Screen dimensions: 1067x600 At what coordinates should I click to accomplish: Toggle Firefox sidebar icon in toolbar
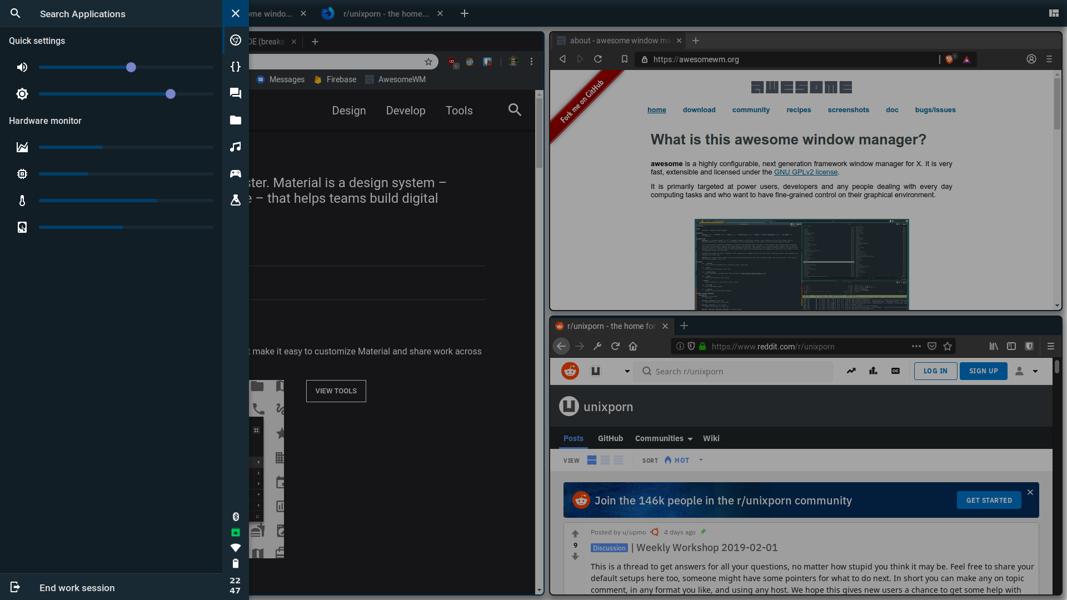click(1011, 346)
